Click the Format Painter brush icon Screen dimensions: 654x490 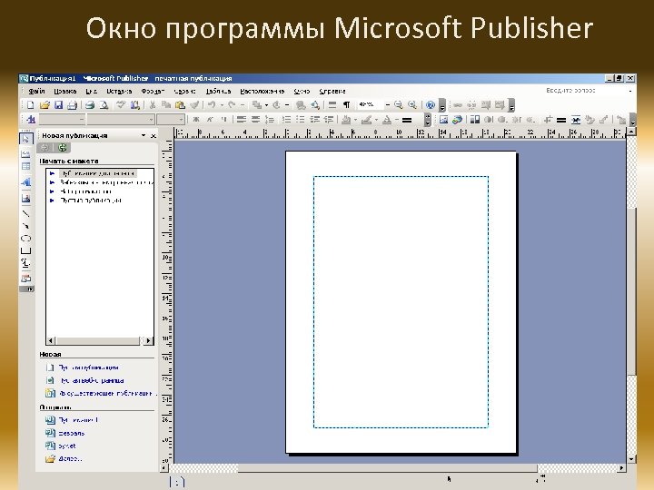point(194,105)
